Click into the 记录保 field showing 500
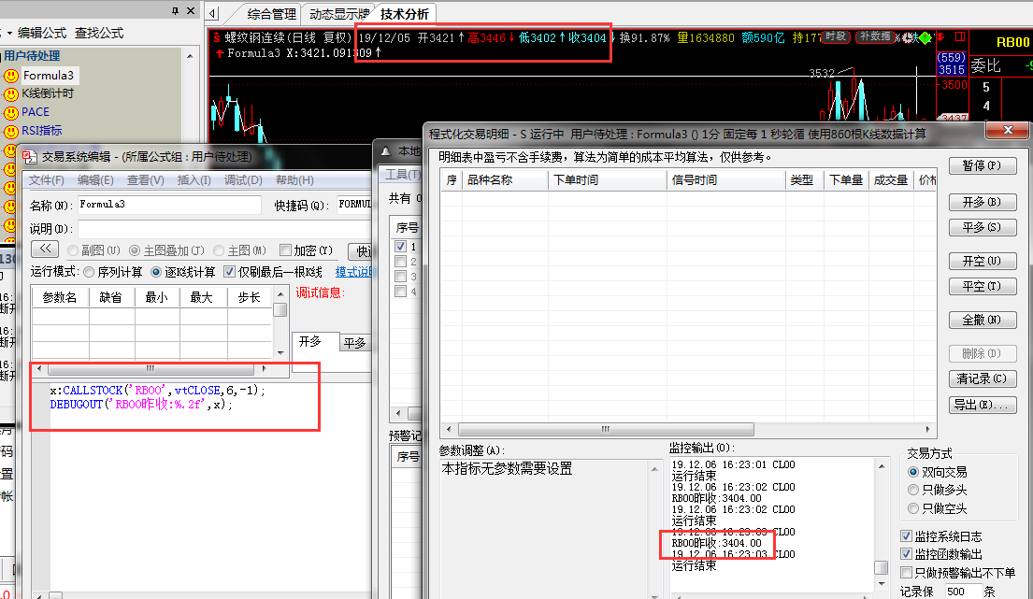Viewport: 1033px width, 599px height. 963,592
